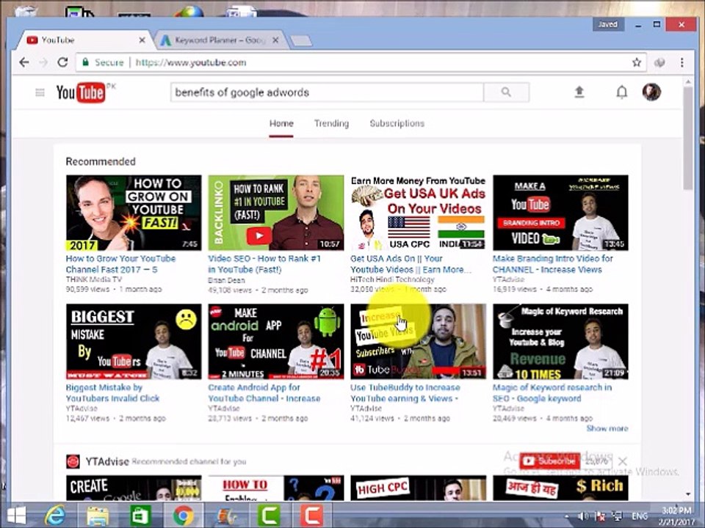Open 'Video SEO - How to Rank #1' title
The width and height of the screenshot is (705, 528).
tap(264, 264)
